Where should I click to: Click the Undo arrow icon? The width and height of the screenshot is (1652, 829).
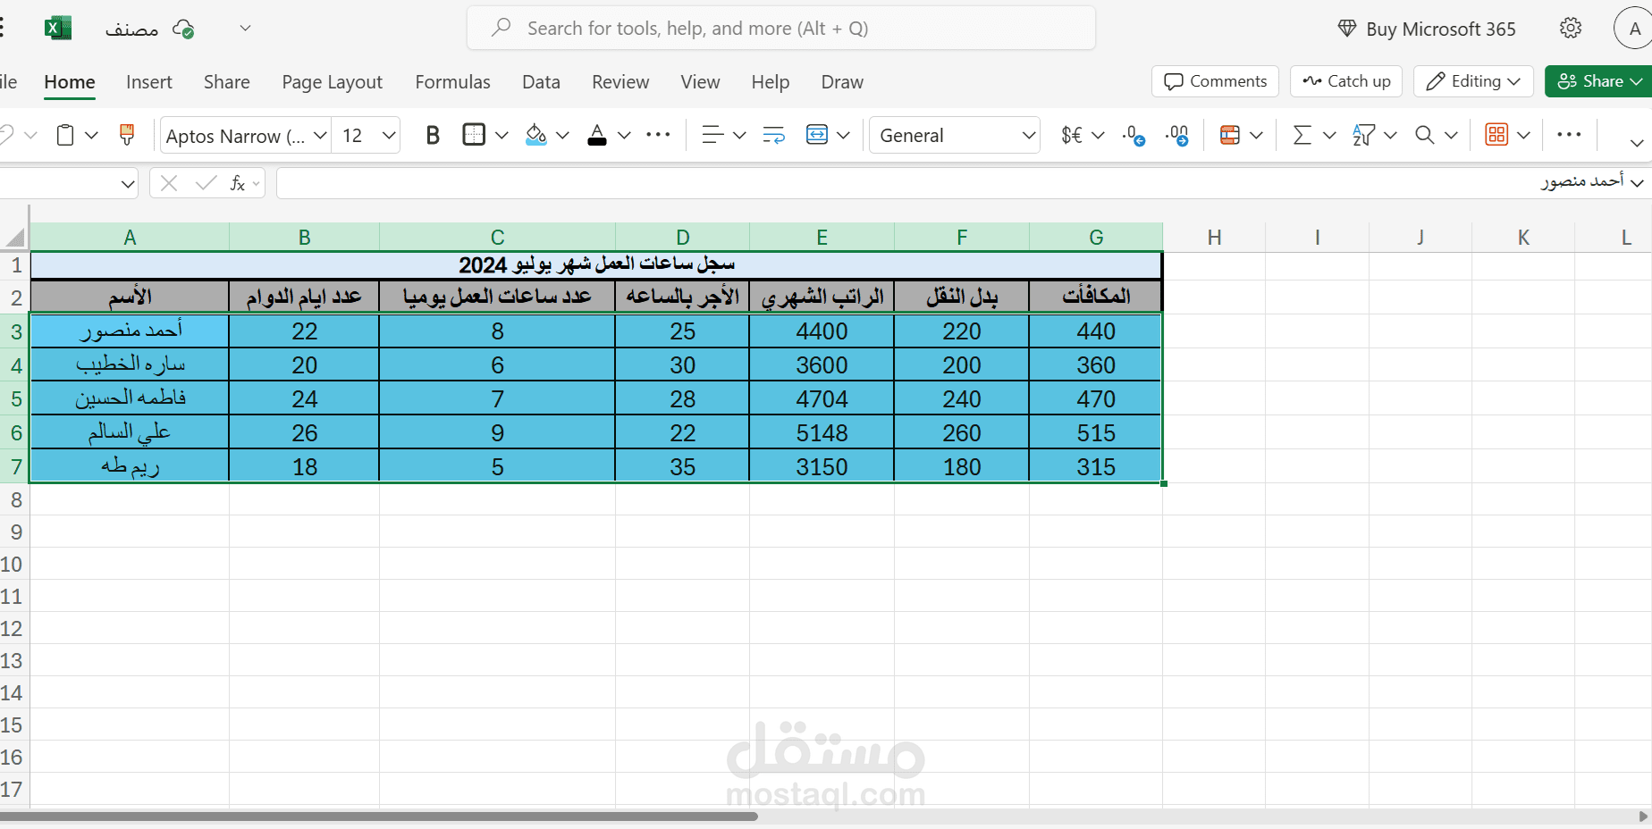click(x=5, y=135)
